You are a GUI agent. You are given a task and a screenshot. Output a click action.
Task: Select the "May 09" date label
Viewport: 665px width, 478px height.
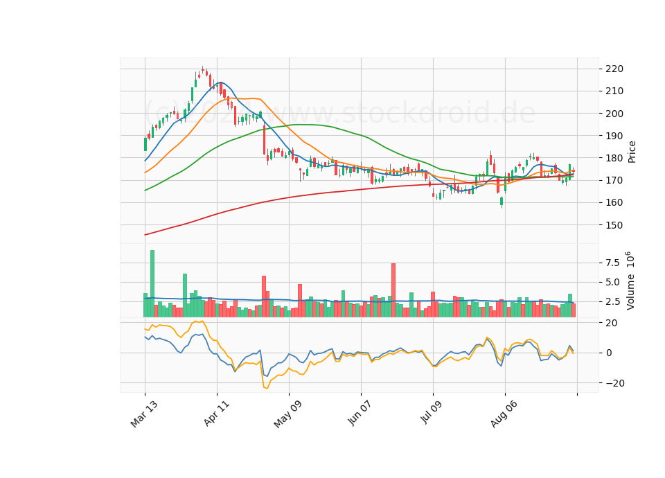click(287, 414)
